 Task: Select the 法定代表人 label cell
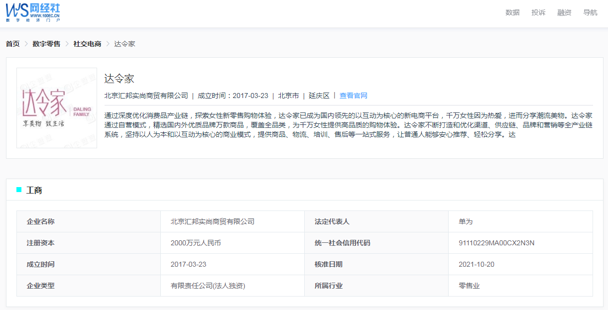tap(376, 221)
